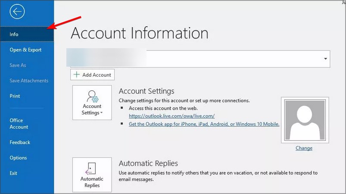Image resolution: width=346 pixels, height=194 pixels.
Task: Select the Info menu item
Action: point(27,34)
